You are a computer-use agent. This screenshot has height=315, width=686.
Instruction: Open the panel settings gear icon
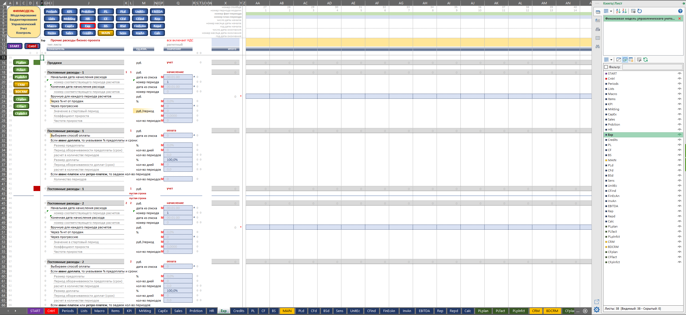tap(597, 309)
